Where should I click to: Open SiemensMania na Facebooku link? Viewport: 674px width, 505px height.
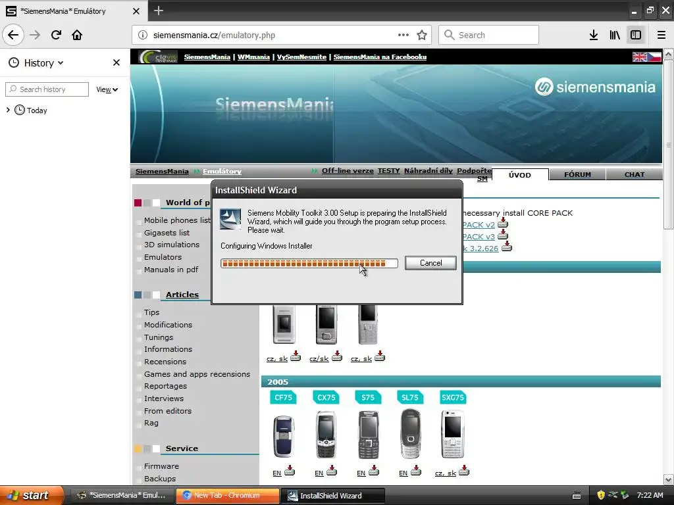380,57
